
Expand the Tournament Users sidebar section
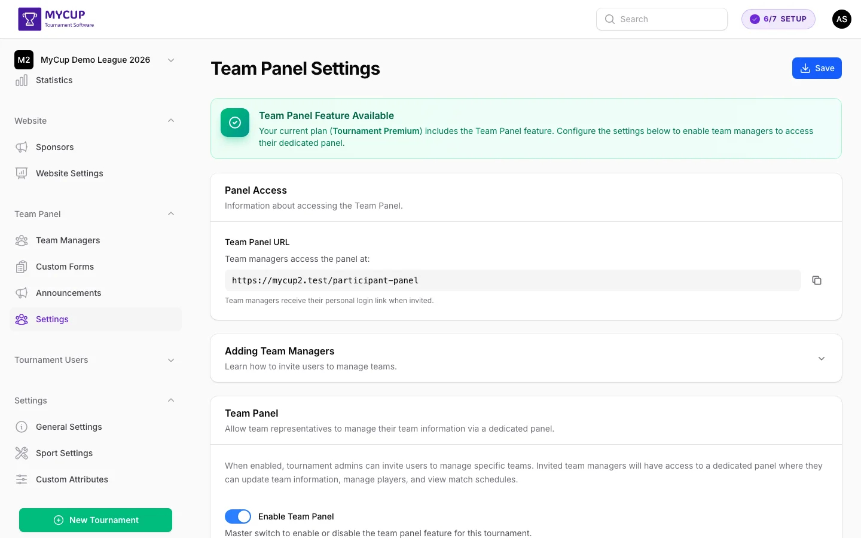click(x=171, y=360)
